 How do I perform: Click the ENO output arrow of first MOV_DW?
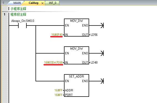102,25
